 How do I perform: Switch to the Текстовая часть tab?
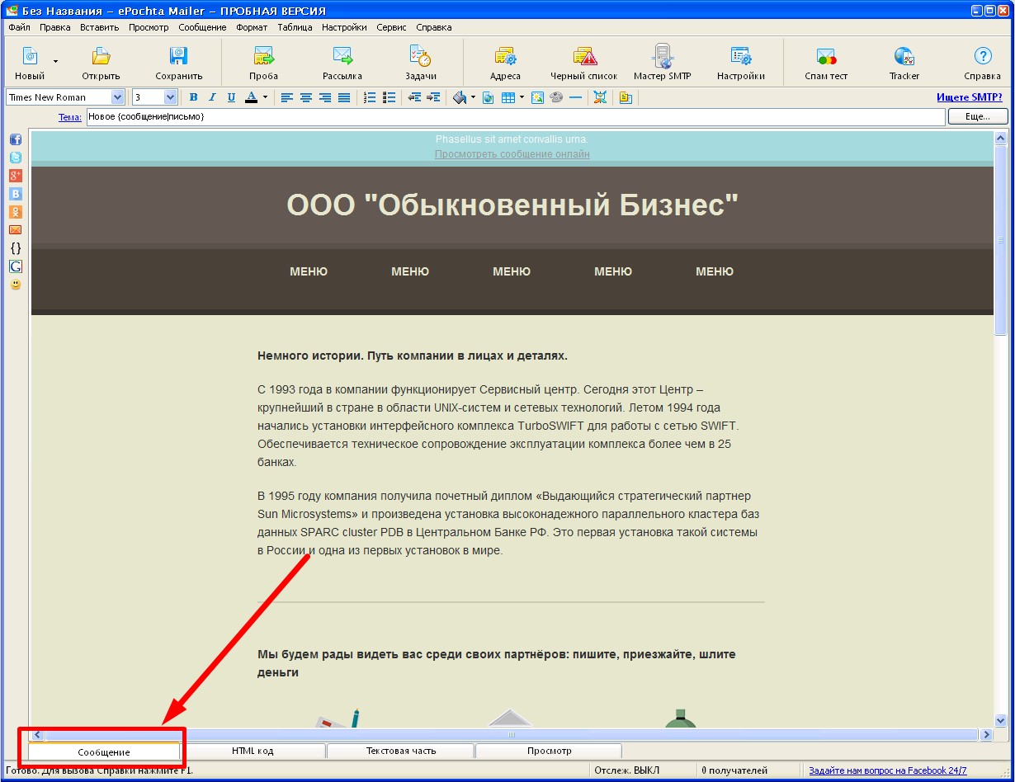click(x=400, y=751)
